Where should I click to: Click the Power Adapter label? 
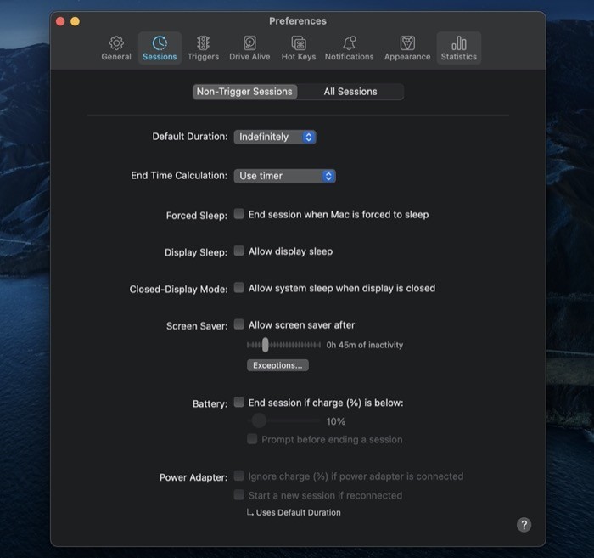[x=193, y=477]
